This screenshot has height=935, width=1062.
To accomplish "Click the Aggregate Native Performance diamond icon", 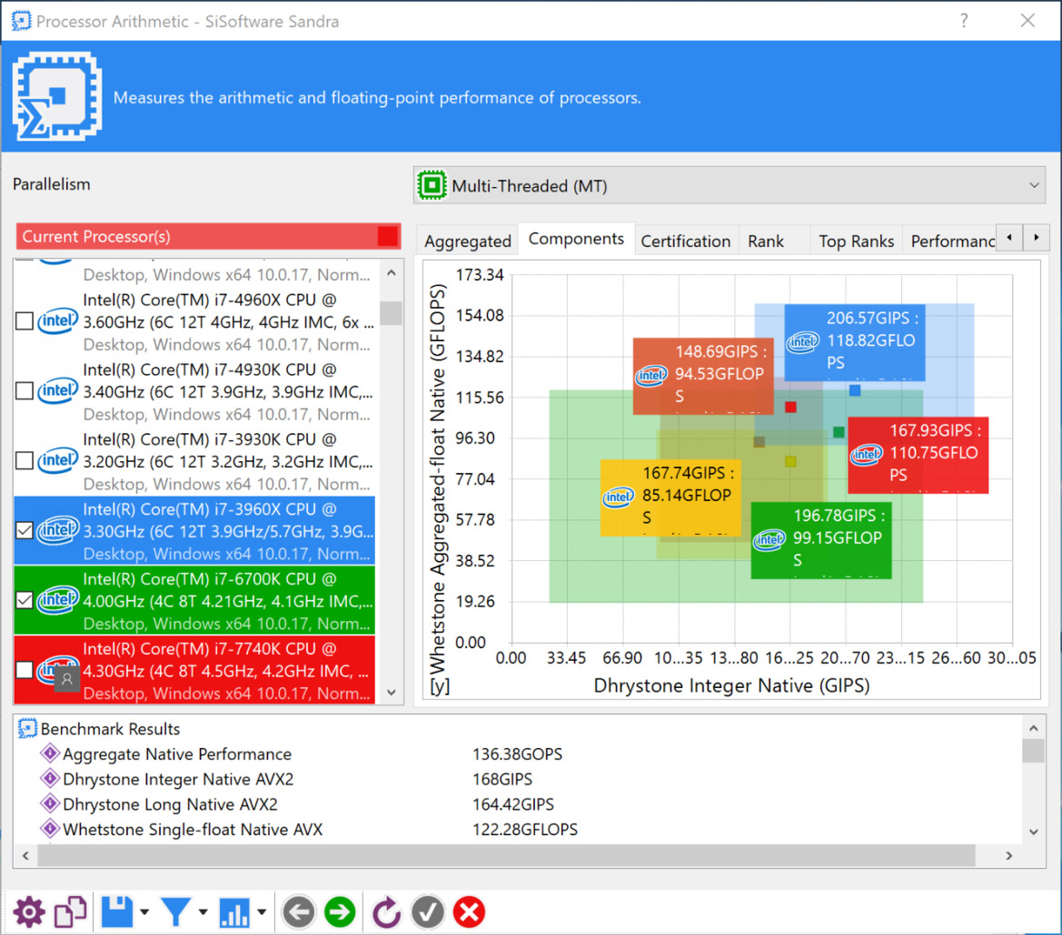I will (x=49, y=753).
